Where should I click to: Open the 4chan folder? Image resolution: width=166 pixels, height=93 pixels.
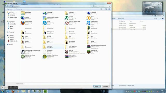click(x=88, y=28)
